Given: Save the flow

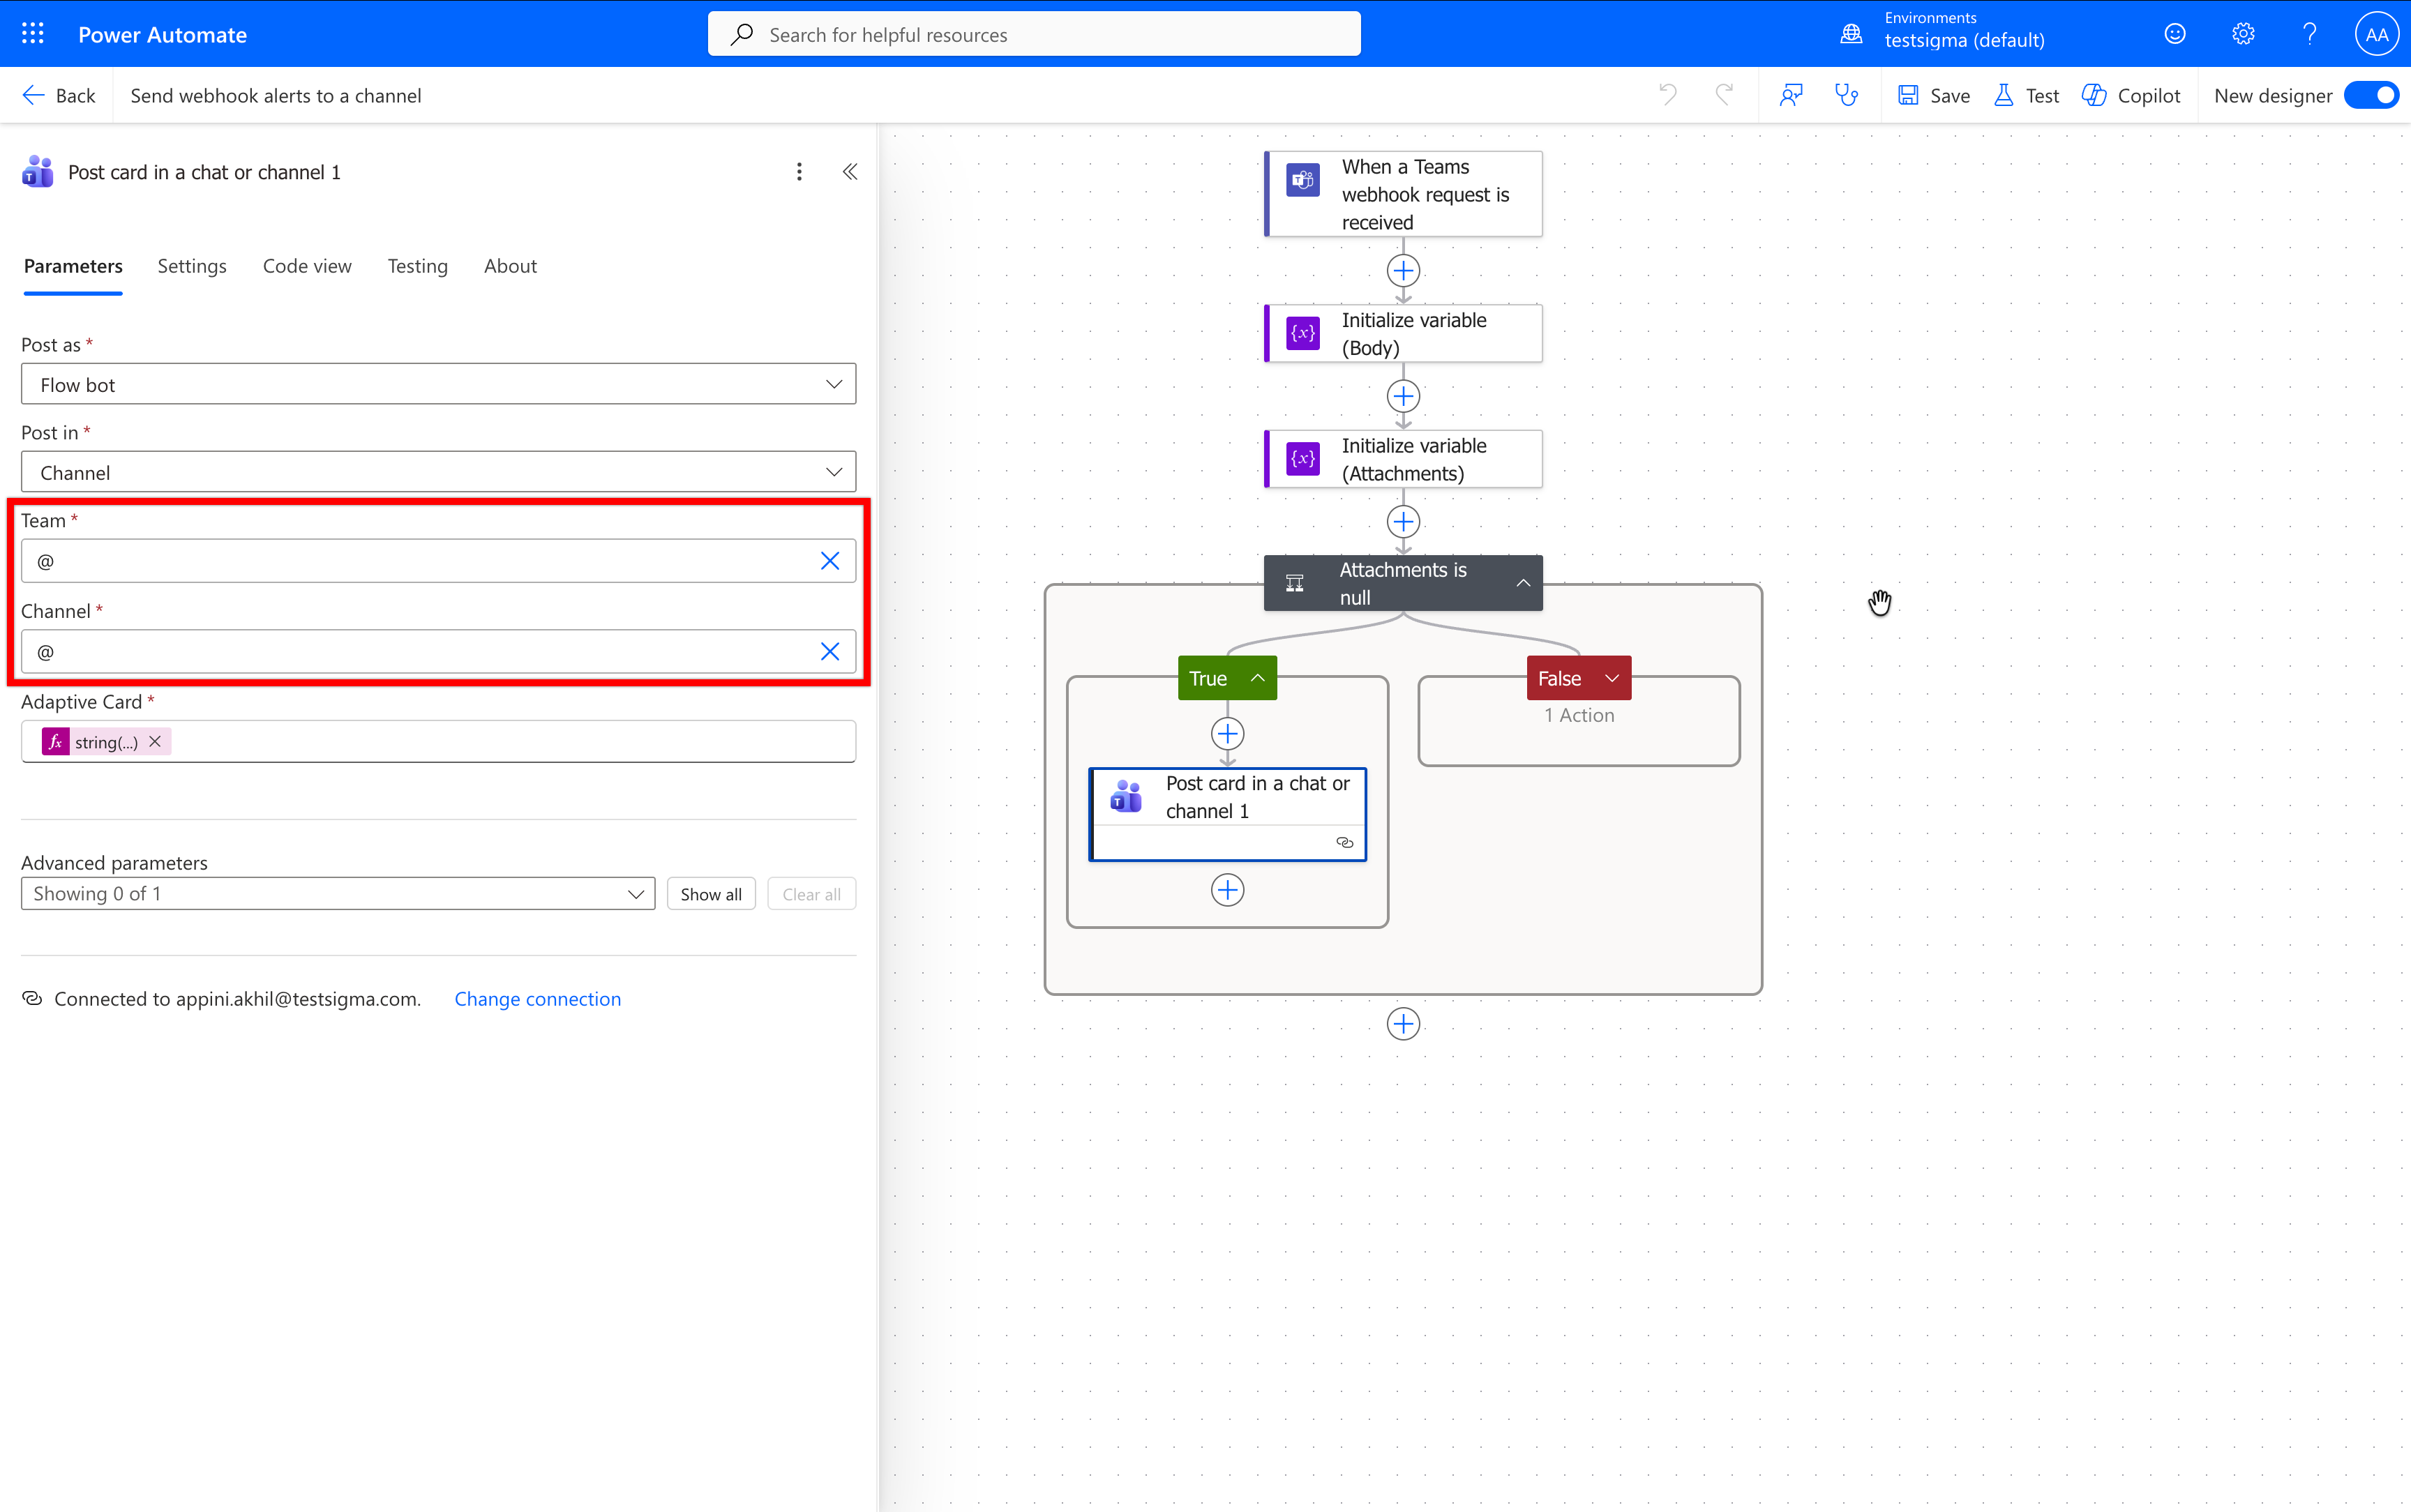Looking at the screenshot, I should [x=1935, y=95].
